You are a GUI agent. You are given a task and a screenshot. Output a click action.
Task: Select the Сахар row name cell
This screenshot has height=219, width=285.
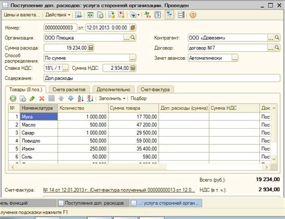(x=39, y=133)
